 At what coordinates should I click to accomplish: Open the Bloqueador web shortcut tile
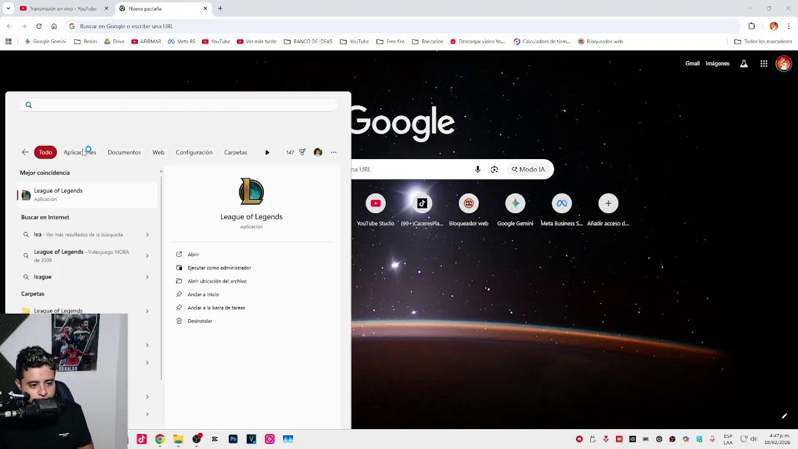coord(468,203)
